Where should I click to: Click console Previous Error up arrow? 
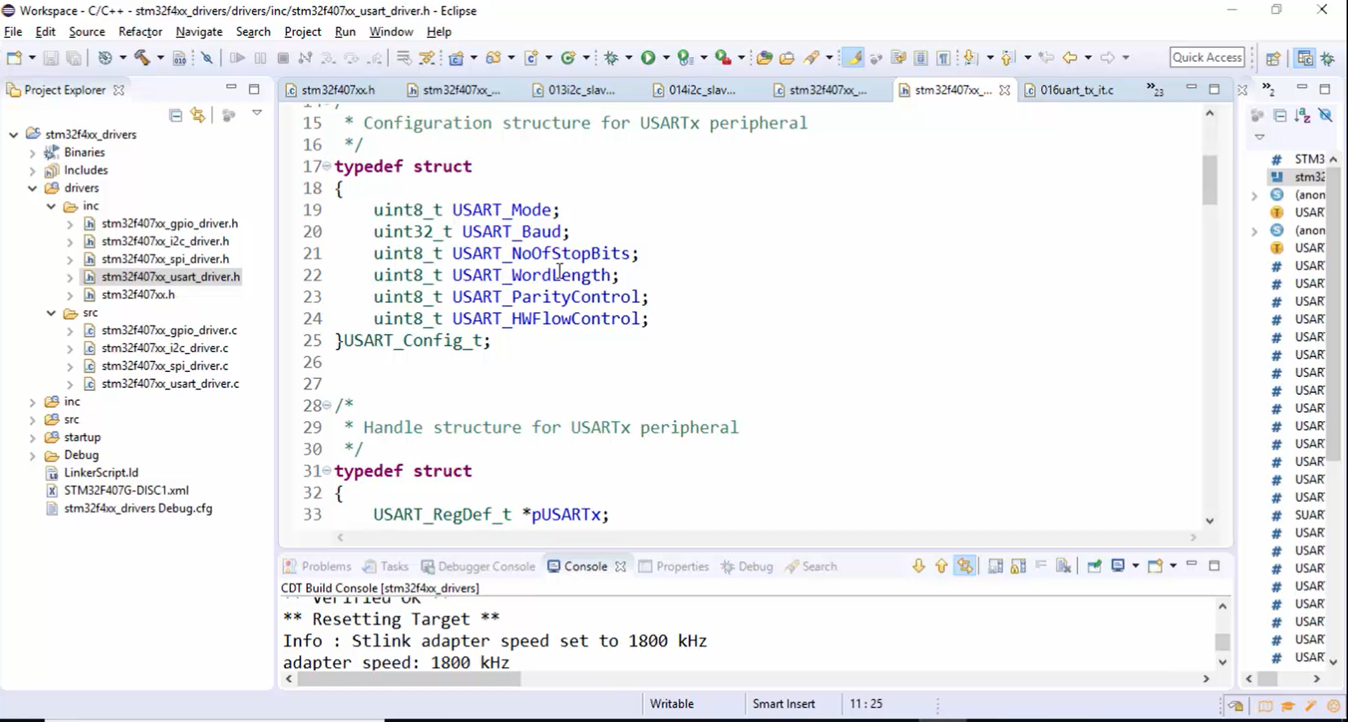[x=942, y=566]
